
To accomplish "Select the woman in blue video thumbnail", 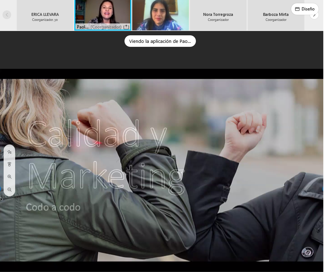I will click(161, 15).
